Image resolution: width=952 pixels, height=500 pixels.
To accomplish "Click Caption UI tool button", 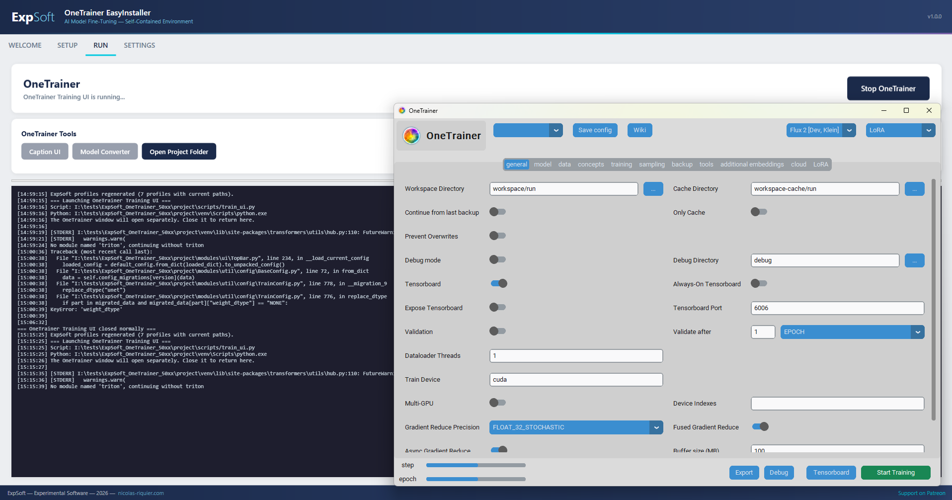I will 45,152.
